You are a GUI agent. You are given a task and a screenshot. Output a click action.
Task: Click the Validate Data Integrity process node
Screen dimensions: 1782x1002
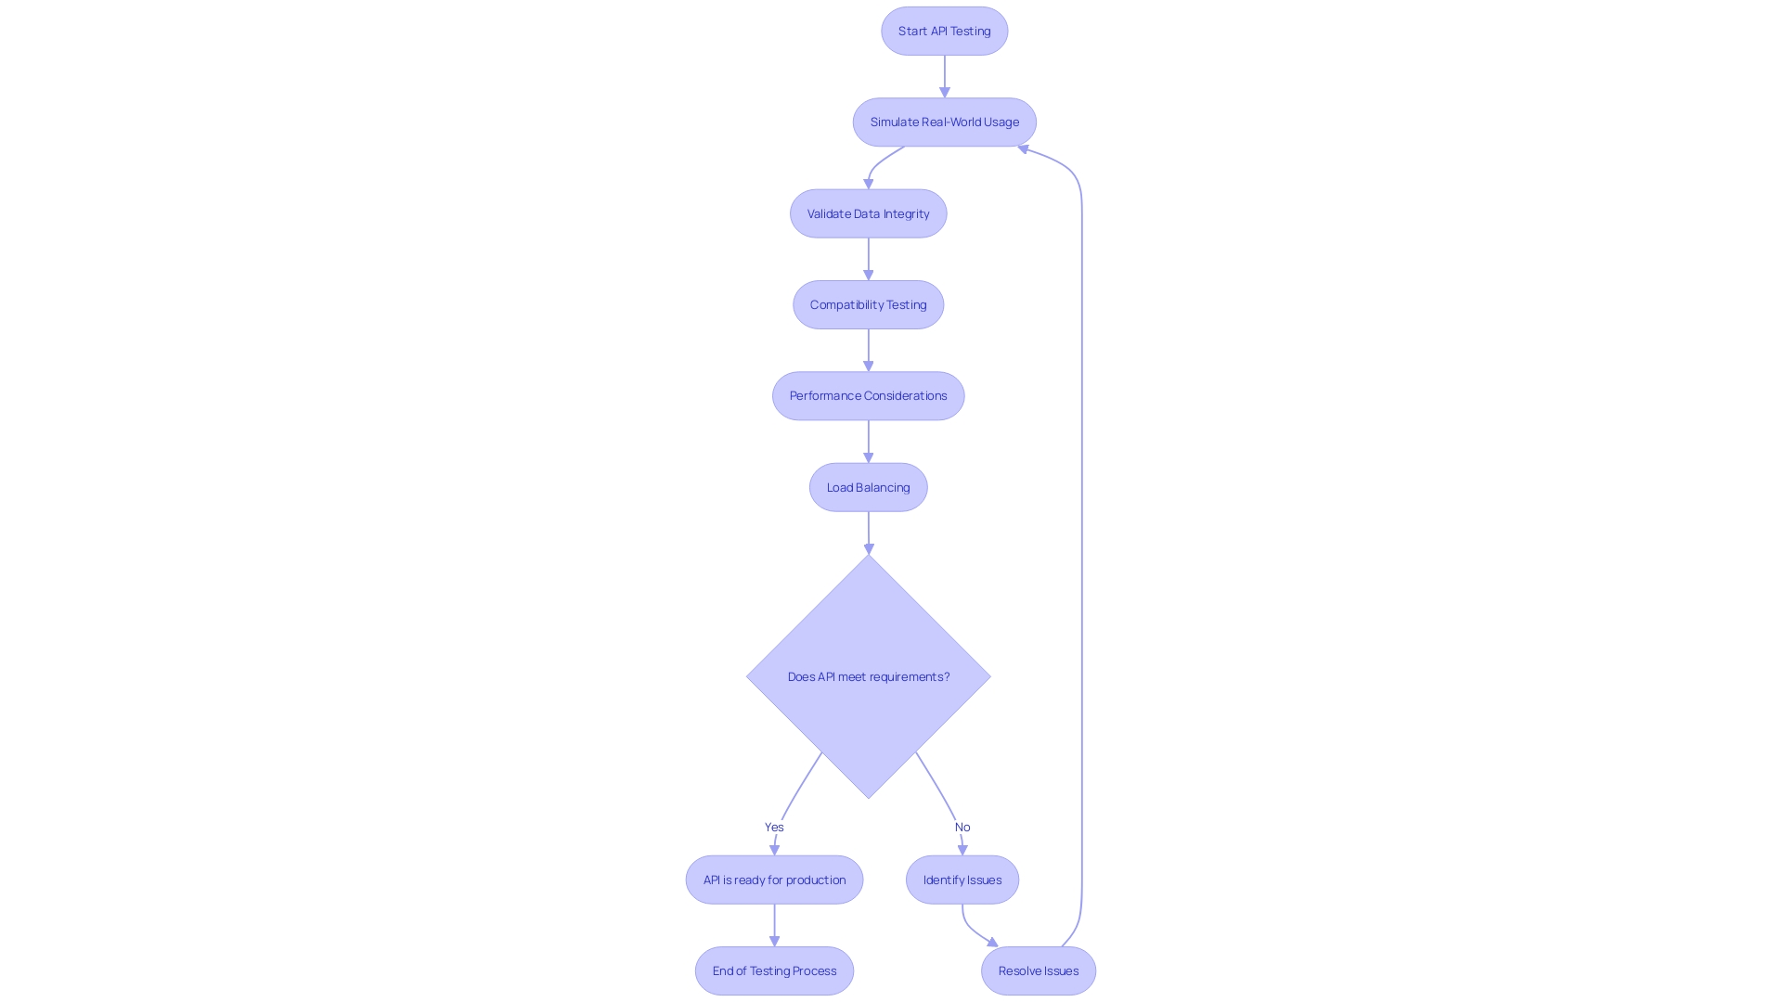(868, 212)
